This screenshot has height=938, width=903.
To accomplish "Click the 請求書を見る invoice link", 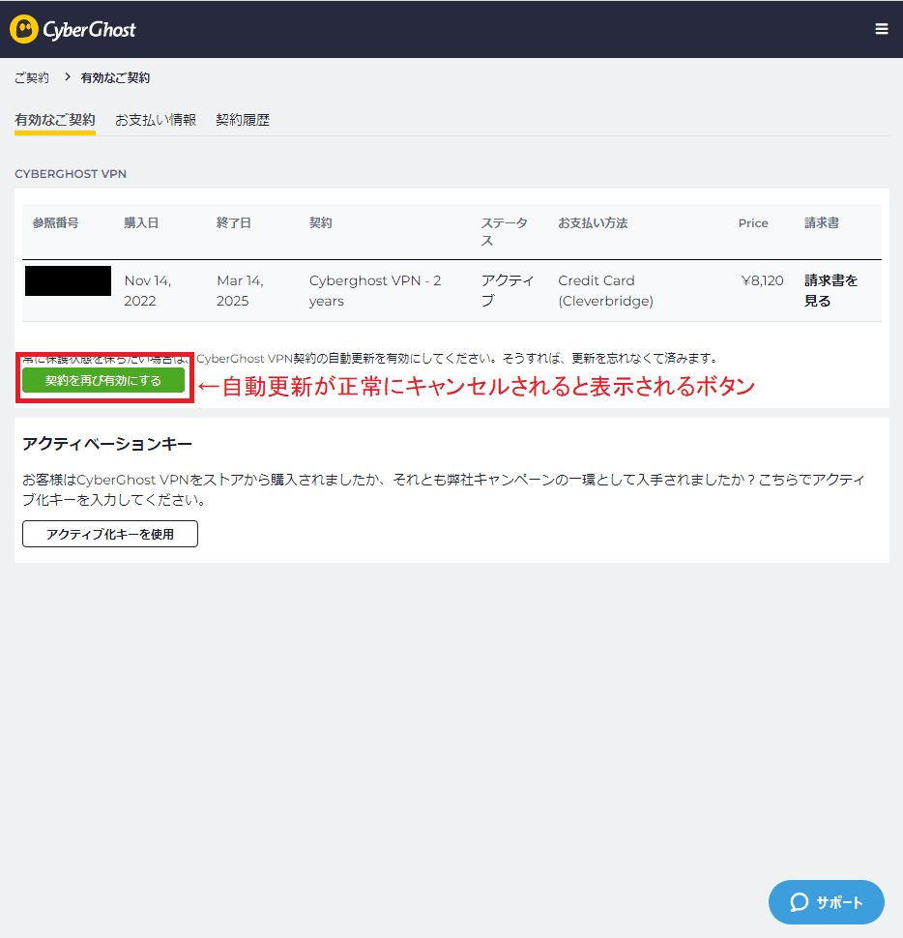I will coord(830,291).
